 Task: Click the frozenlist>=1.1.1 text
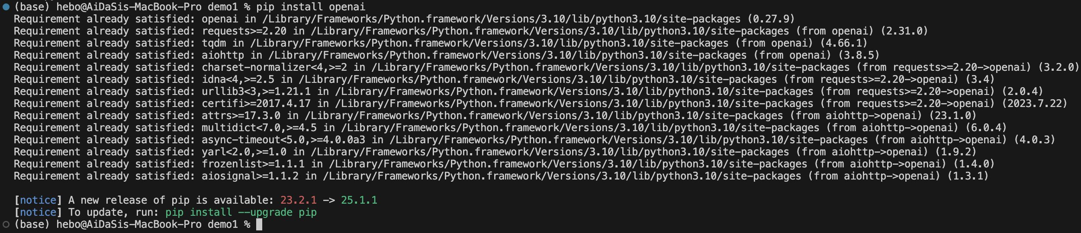click(253, 164)
